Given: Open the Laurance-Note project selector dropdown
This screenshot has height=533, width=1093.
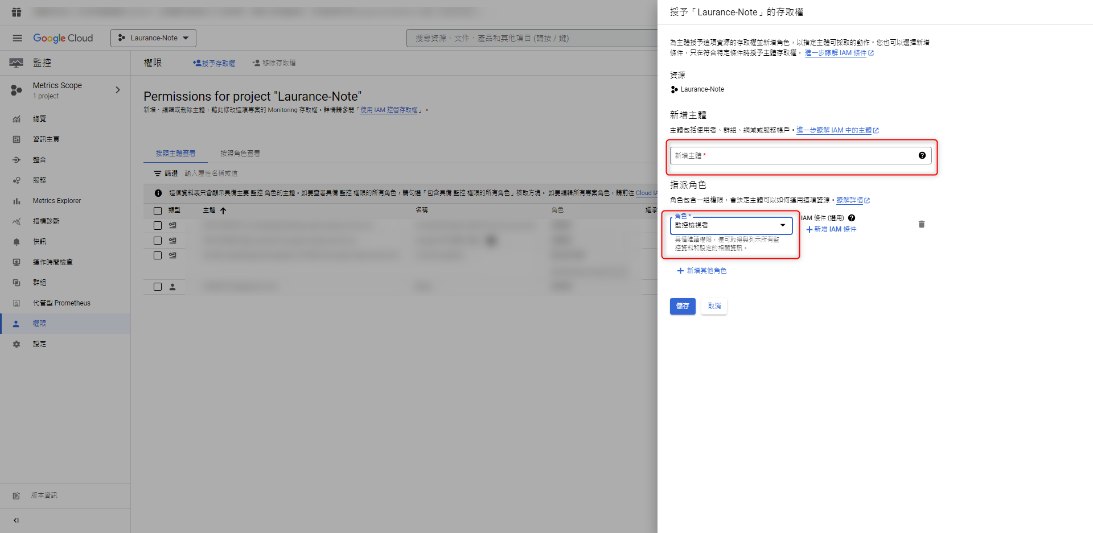Looking at the screenshot, I should (153, 38).
